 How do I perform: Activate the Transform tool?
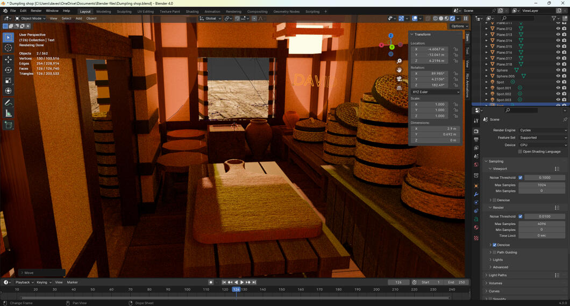pyautogui.click(x=9, y=91)
